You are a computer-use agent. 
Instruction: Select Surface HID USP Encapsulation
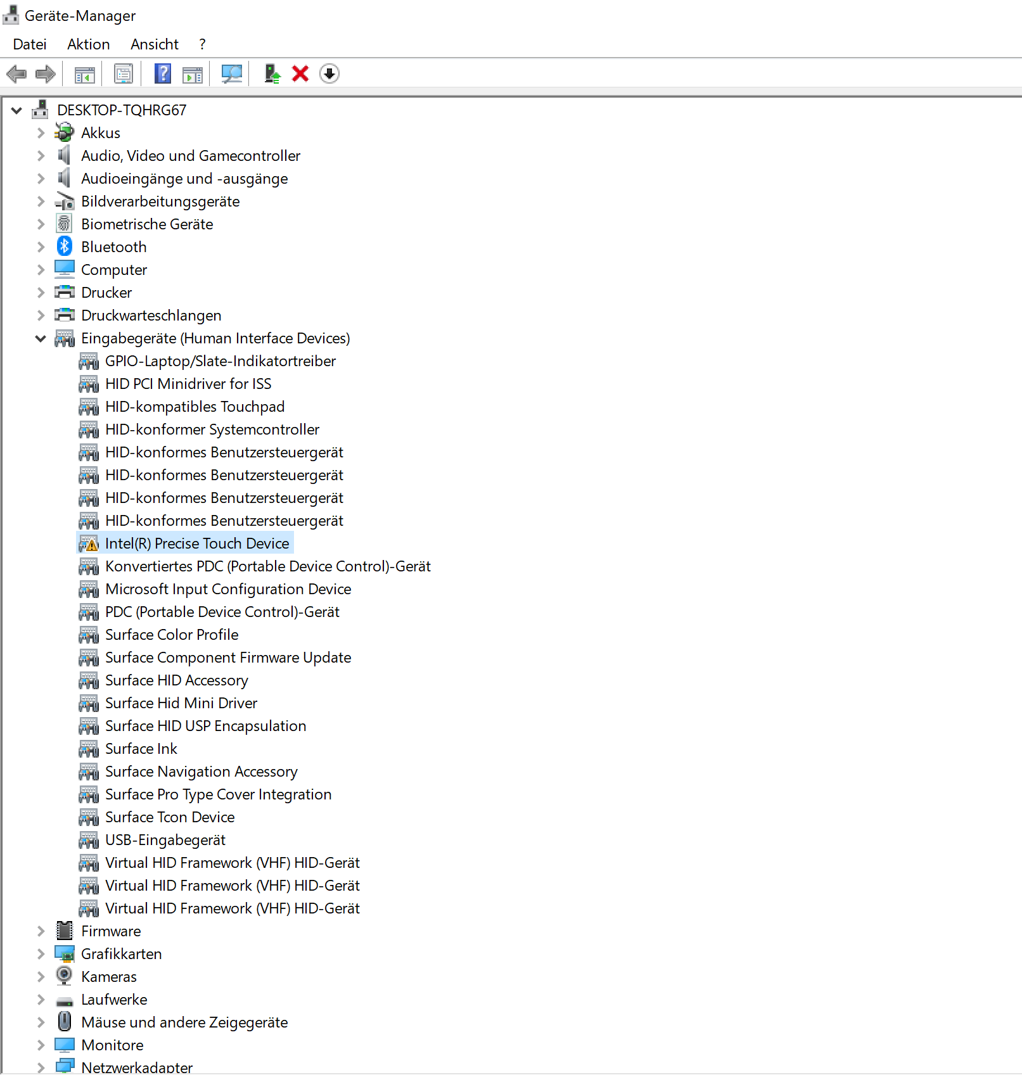click(206, 726)
